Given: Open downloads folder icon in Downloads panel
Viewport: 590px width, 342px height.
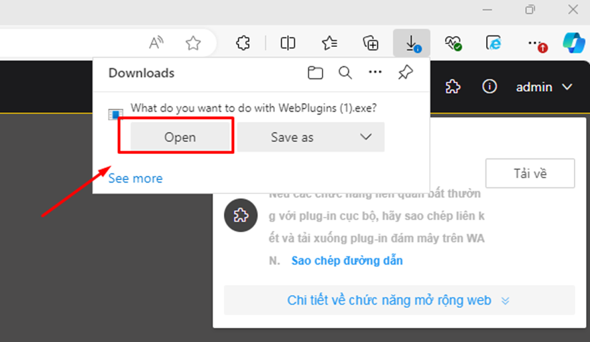Looking at the screenshot, I should tap(315, 72).
